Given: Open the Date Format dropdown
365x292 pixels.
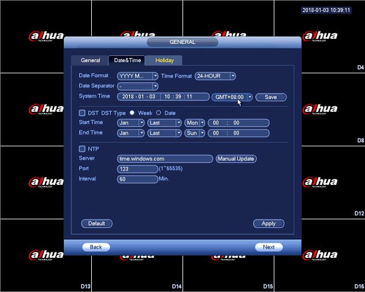Looking at the screenshot, I should 137,76.
